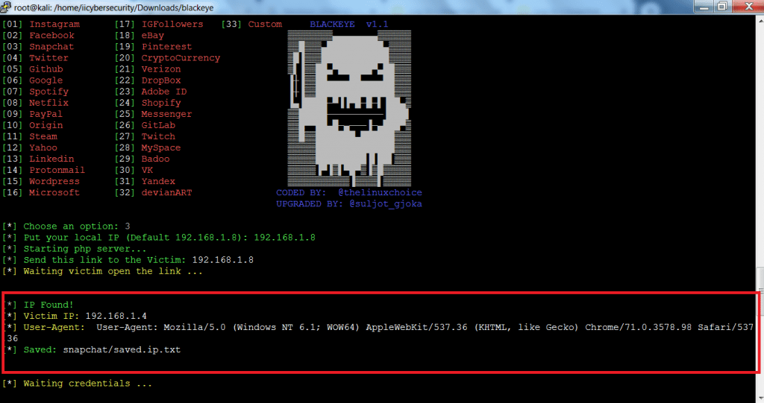The image size is (764, 403).
Task: Select the Github option text
Action: point(46,69)
